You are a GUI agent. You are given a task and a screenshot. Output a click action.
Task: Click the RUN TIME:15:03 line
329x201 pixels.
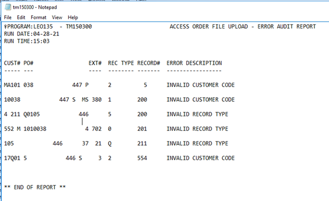(x=27, y=41)
